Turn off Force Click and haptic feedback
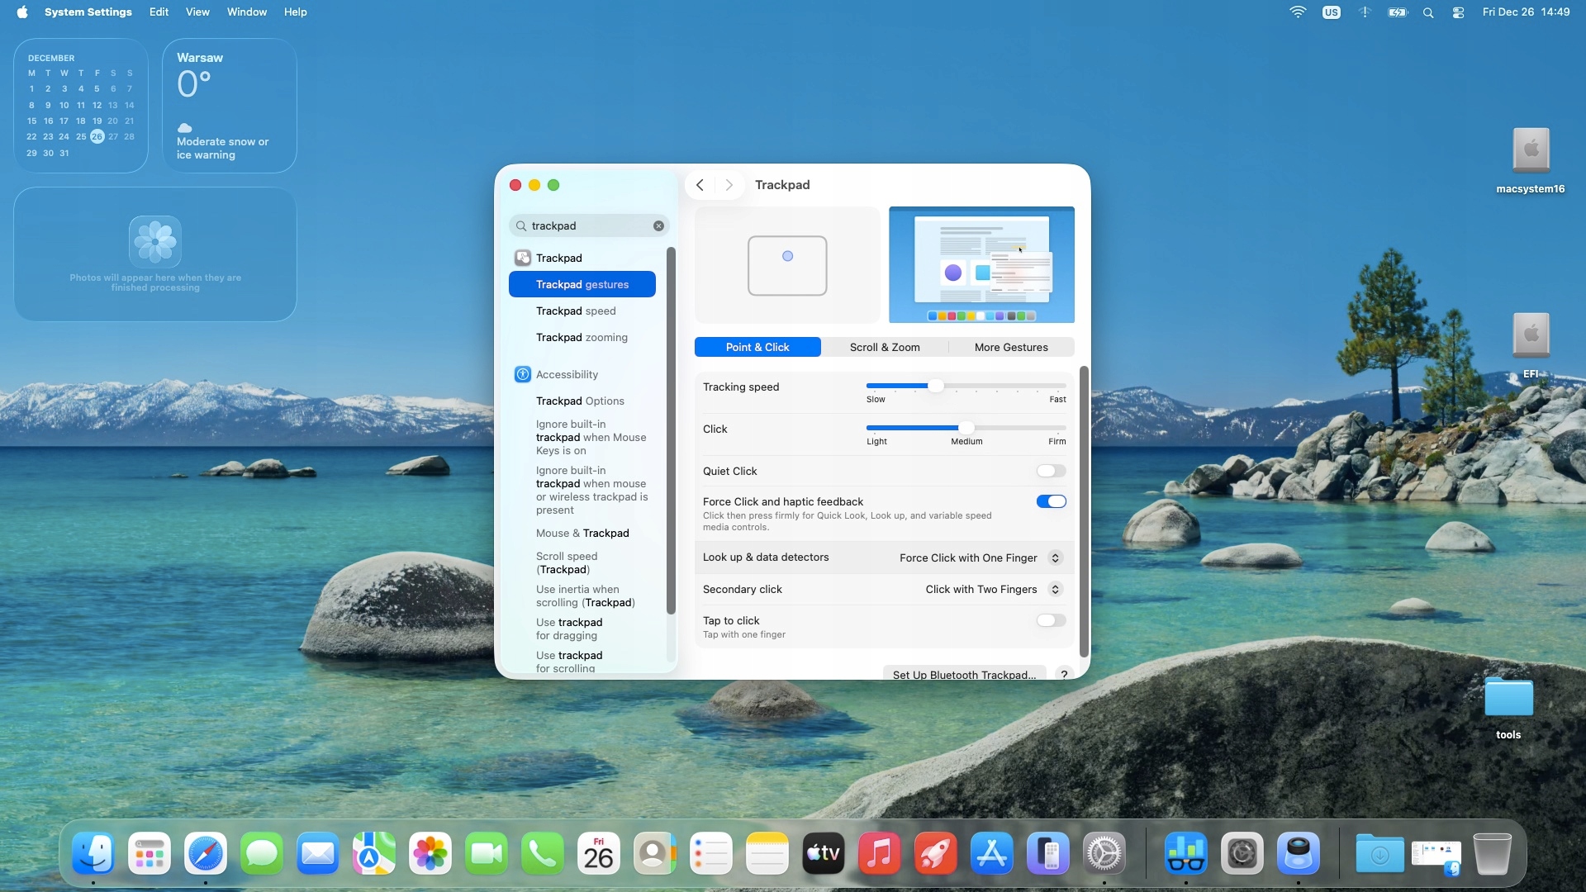This screenshot has height=892, width=1586. click(x=1051, y=501)
